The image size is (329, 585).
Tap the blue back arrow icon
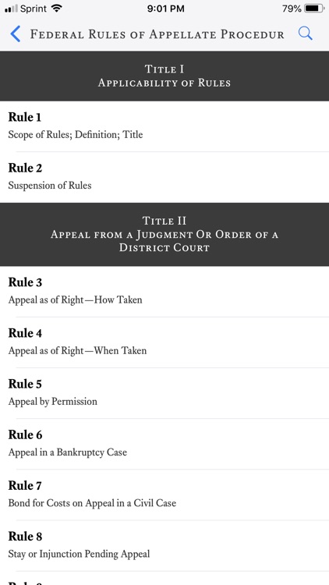(15, 34)
